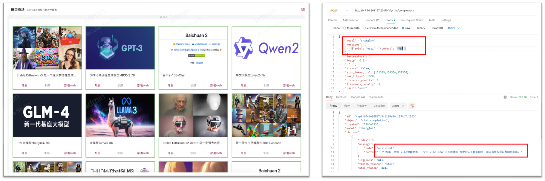The width and height of the screenshot is (545, 181).
Task: Click 部署web on the qwen2-7b card
Action: click(289, 85)
